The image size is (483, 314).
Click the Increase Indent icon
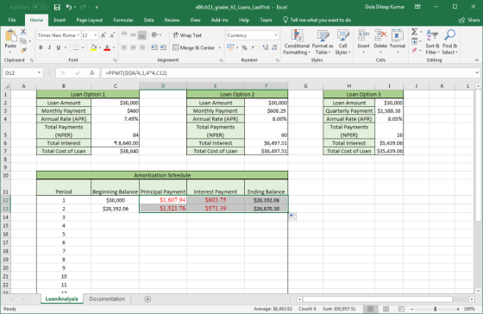163,47
